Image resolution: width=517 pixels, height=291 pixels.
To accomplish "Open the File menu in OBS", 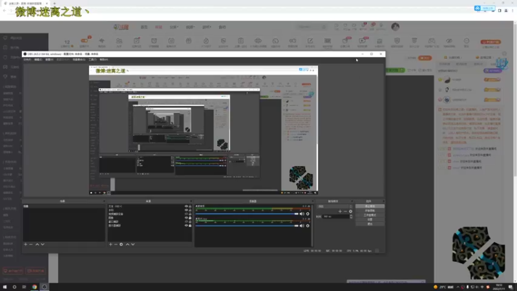I will point(27,59).
